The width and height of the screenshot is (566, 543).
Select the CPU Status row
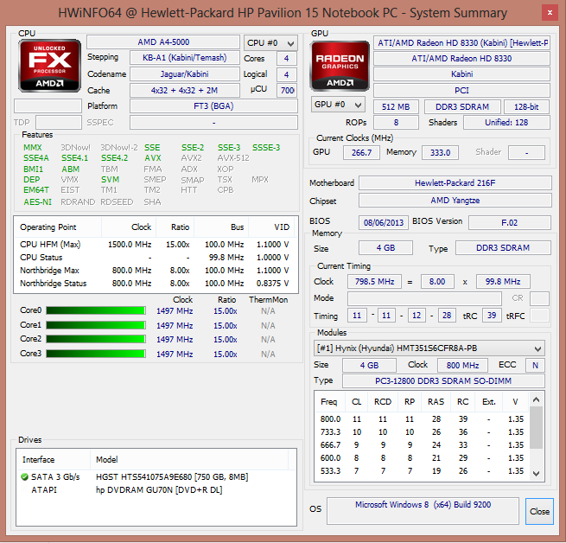tap(156, 258)
